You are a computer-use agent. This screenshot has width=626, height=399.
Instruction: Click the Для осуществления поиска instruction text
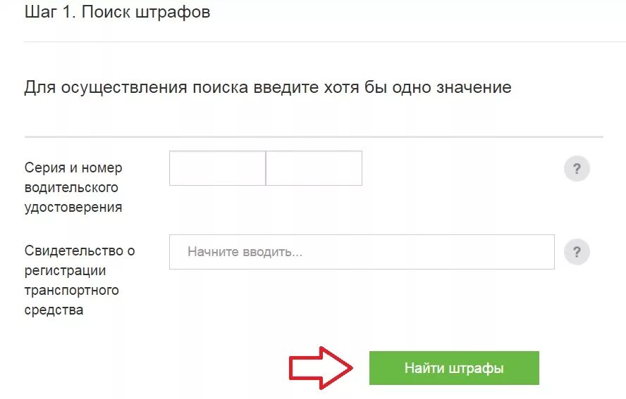[268, 87]
